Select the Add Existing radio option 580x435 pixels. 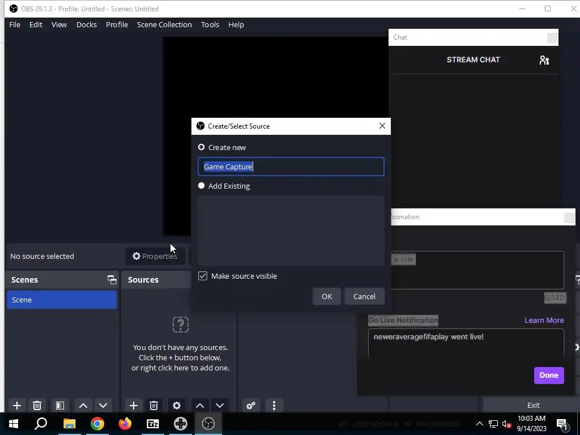tap(201, 186)
